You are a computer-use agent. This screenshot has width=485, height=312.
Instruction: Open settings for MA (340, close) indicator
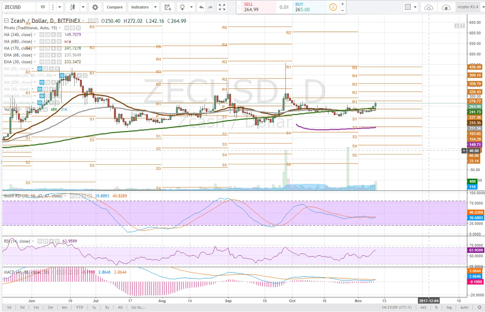[47, 34]
